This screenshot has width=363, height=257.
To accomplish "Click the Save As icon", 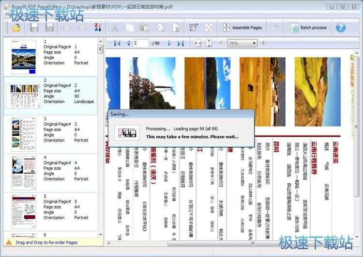I will tap(49, 28).
